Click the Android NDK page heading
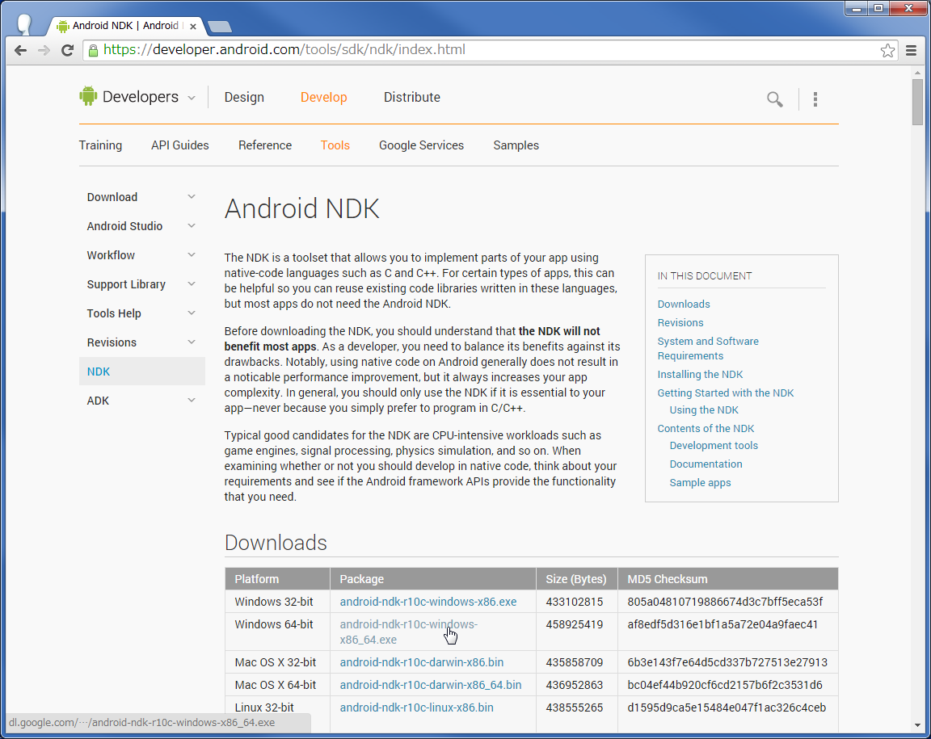931x739 pixels. (x=301, y=209)
